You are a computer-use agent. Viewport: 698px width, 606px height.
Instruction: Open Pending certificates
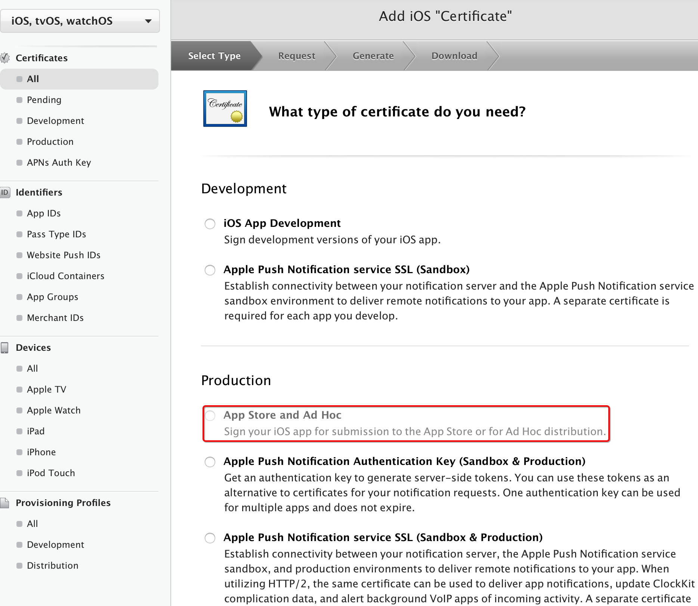coord(44,100)
